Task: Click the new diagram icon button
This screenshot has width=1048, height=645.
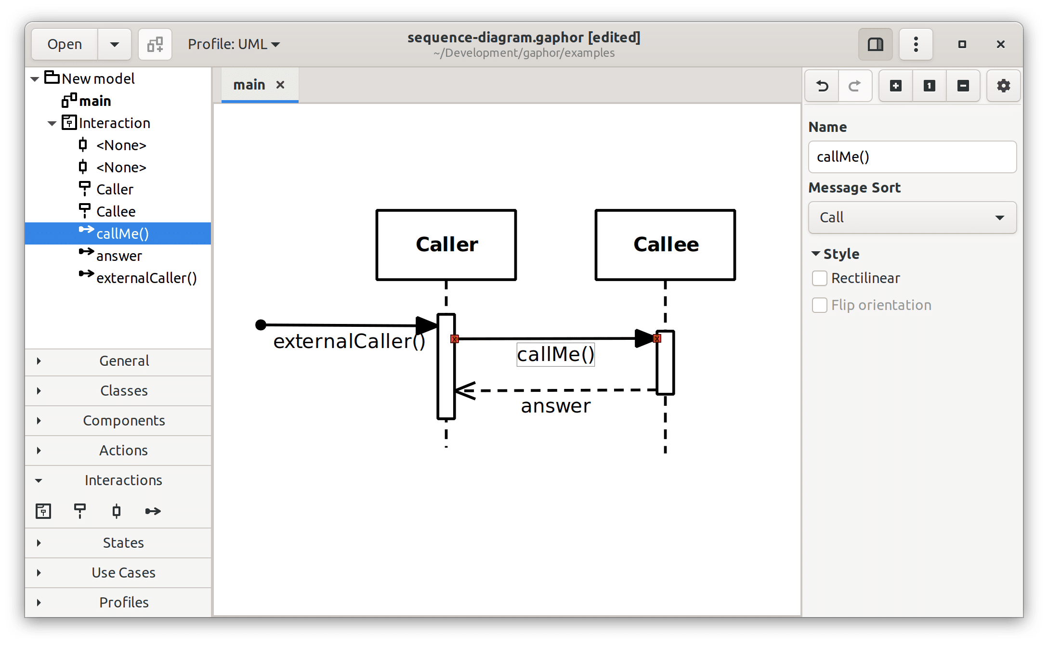Action: (155, 44)
